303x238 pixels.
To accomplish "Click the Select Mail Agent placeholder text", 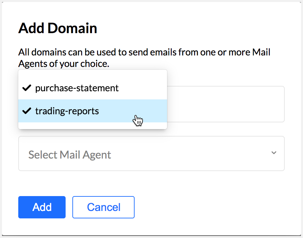I will pos(70,154).
